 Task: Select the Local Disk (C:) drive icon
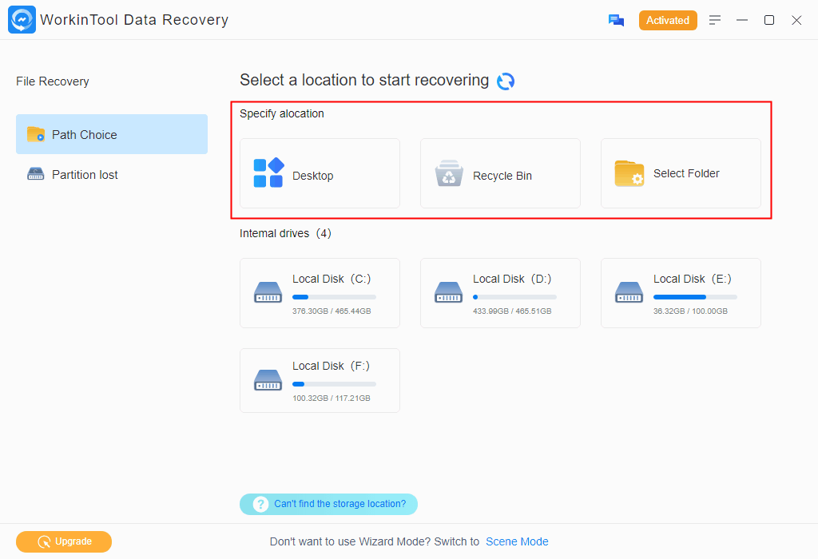(268, 292)
